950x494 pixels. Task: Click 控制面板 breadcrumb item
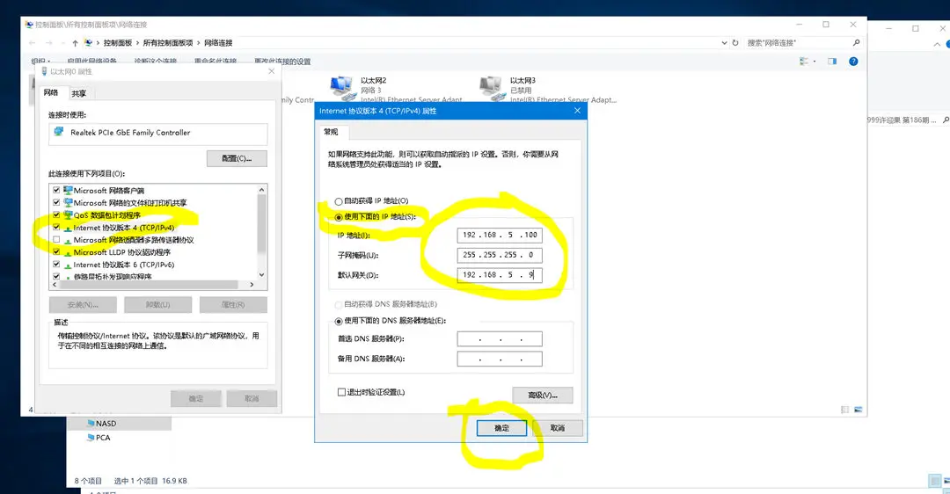click(118, 43)
